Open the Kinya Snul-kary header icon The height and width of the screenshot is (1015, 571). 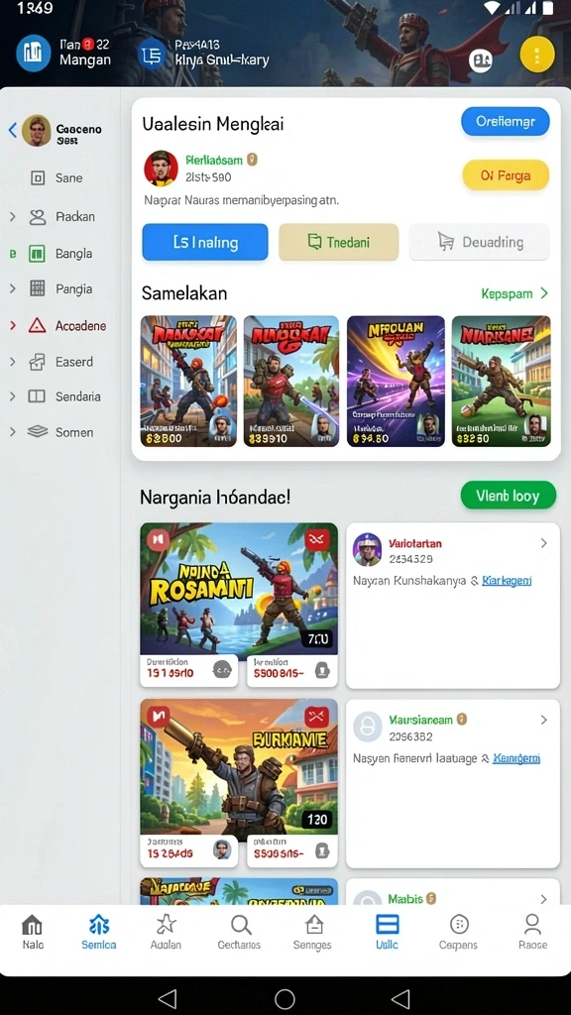[x=153, y=54]
